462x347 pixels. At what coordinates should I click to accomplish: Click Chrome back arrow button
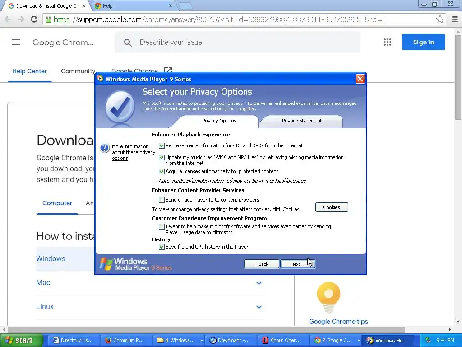8,19
